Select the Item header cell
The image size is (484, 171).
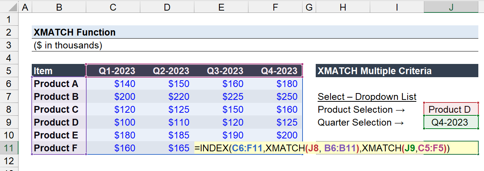(59, 71)
